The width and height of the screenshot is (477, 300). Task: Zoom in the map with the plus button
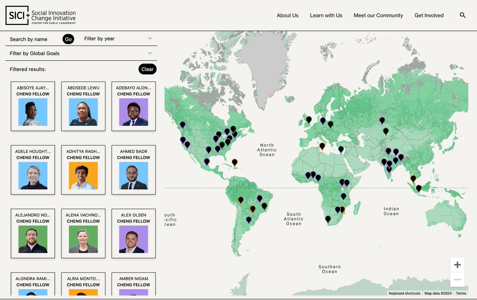click(458, 265)
